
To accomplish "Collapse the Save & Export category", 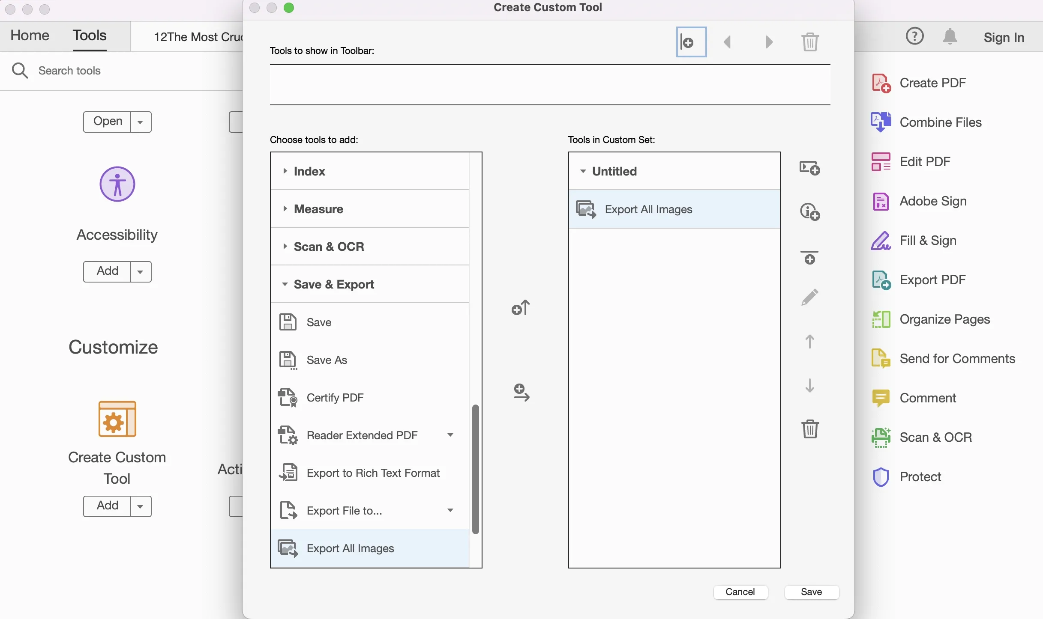I will (x=284, y=284).
